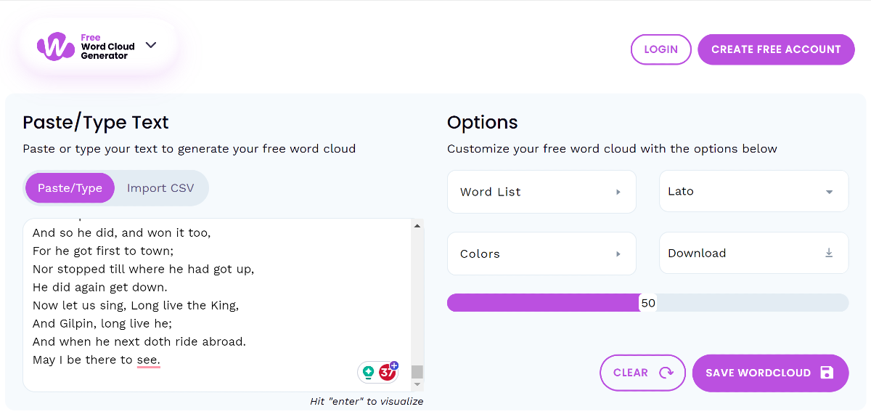Click CREATE FREE ACCOUNT button
Image resolution: width=871 pixels, height=417 pixels.
coord(776,49)
